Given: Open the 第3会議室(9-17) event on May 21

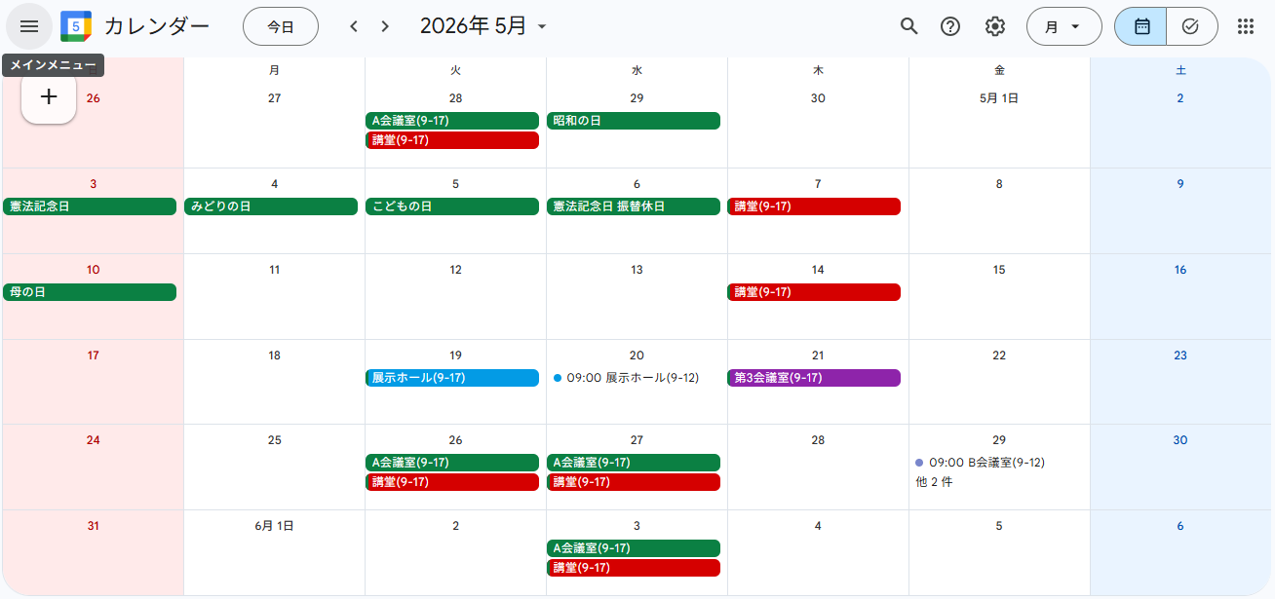Looking at the screenshot, I should click(814, 378).
